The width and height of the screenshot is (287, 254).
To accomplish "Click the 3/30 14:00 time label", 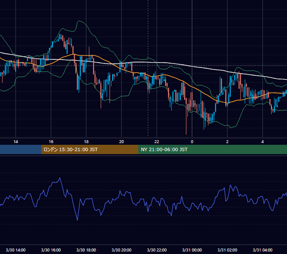I will [x=16, y=250].
